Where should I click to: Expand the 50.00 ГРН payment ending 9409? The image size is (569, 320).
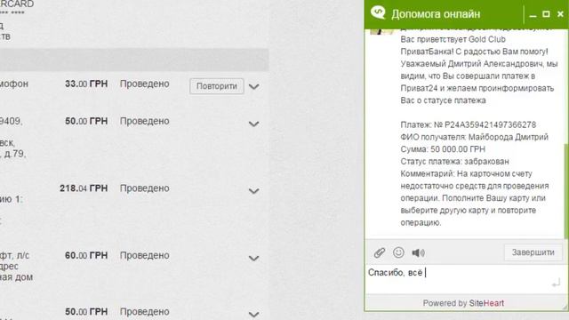click(253, 124)
